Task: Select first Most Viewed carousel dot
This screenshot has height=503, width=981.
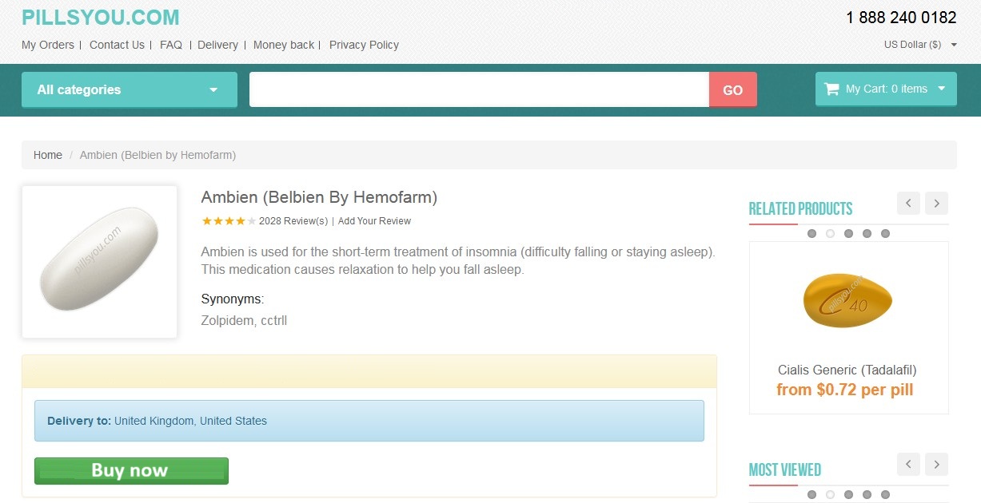Action: pyautogui.click(x=812, y=495)
